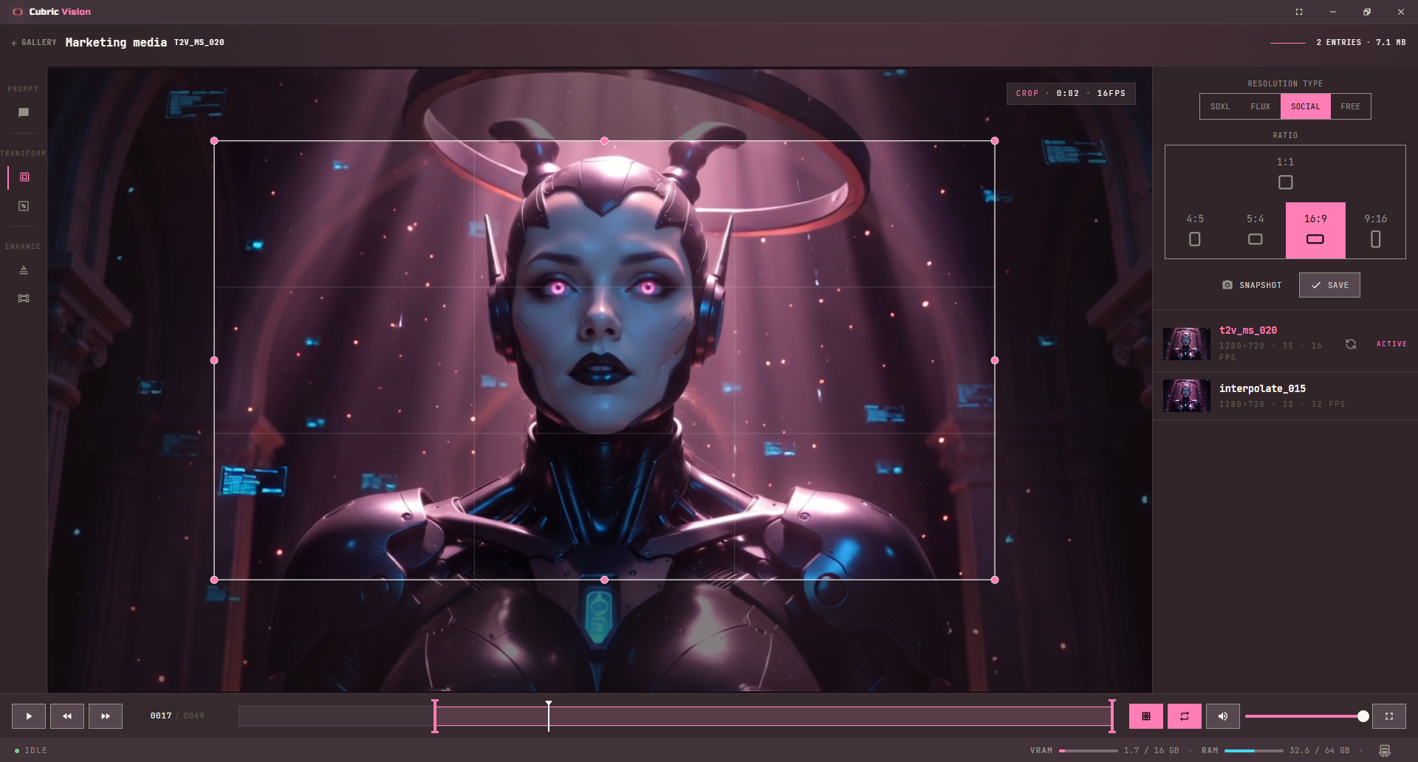Click the RAM usage bar
Image resolution: width=1418 pixels, height=762 pixels.
click(x=1254, y=751)
